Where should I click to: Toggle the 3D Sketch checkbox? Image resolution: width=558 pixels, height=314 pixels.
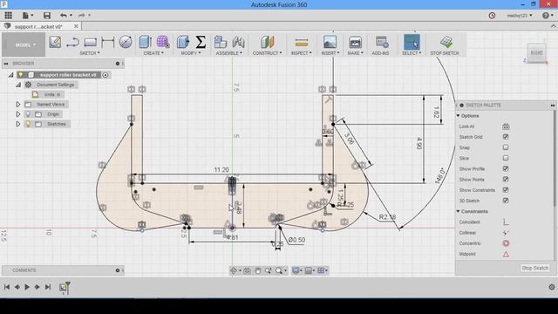click(x=506, y=201)
